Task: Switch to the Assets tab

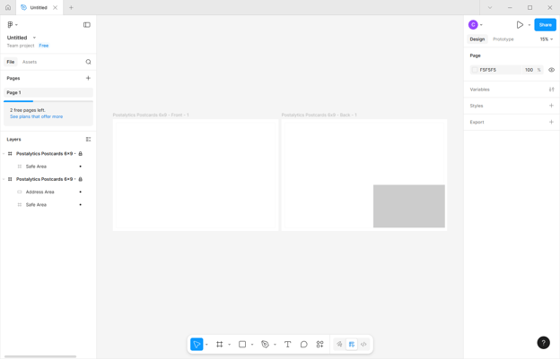Action: point(30,62)
